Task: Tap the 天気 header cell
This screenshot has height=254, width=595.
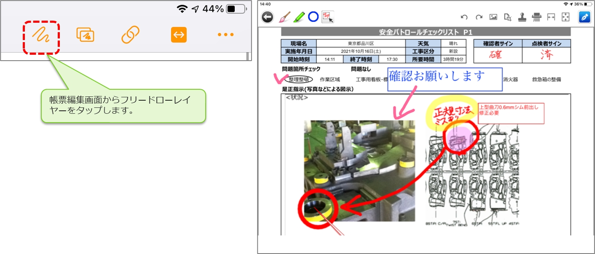Action: click(423, 43)
